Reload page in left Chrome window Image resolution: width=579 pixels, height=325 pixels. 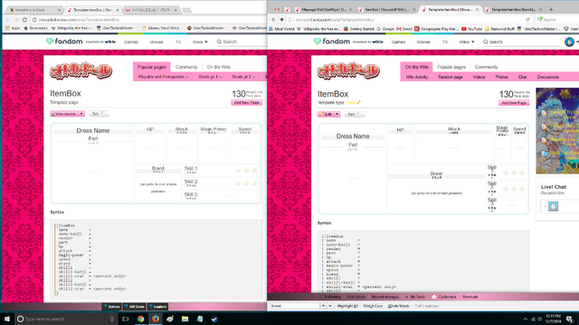(24, 20)
